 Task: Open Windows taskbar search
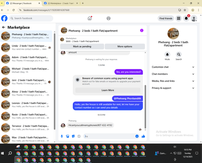(x=10, y=153)
